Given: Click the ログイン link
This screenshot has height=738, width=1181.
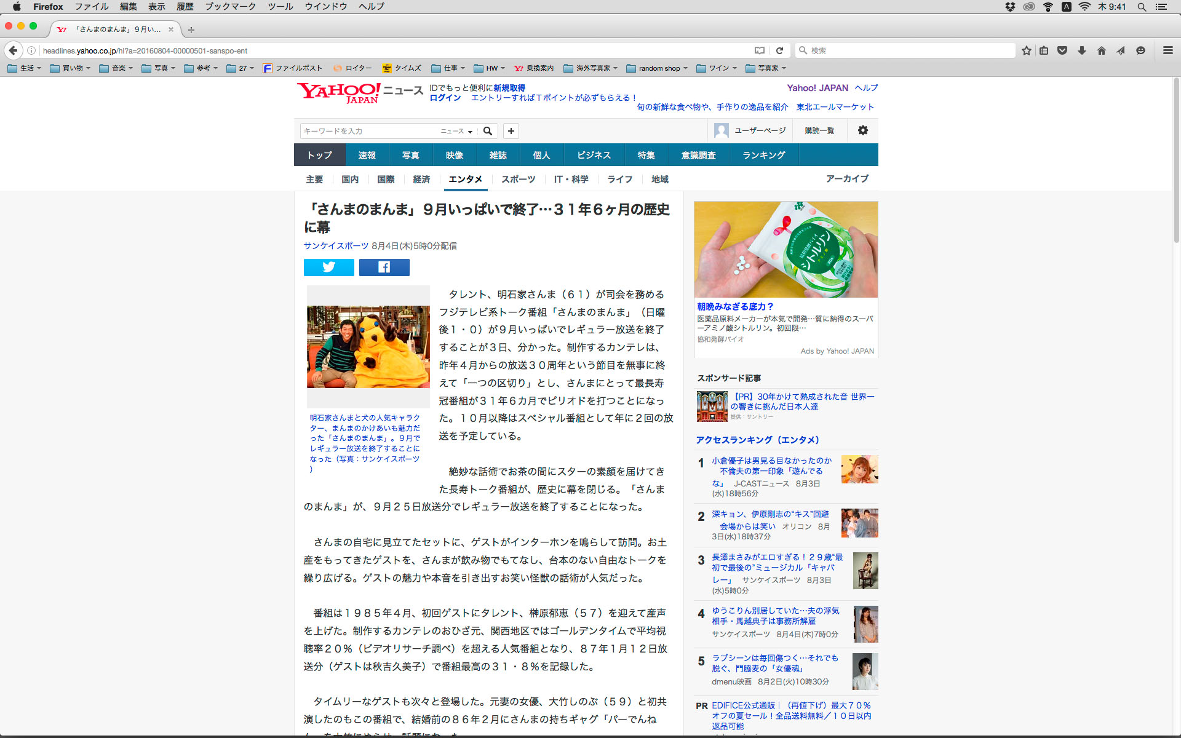Looking at the screenshot, I should click(445, 98).
